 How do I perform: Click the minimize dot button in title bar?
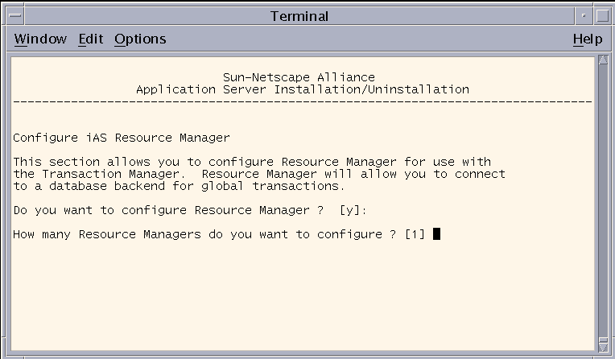584,15
